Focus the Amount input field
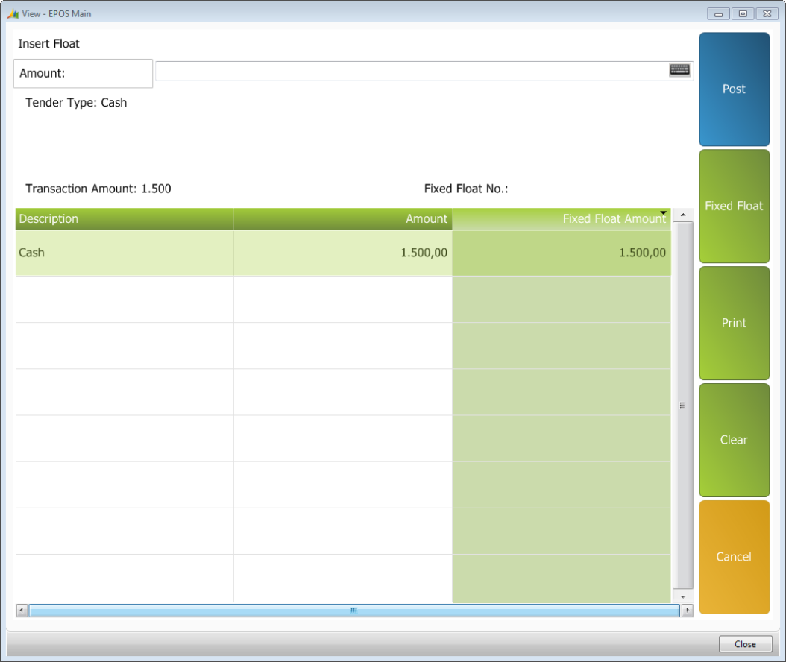The image size is (786, 662). (x=412, y=71)
